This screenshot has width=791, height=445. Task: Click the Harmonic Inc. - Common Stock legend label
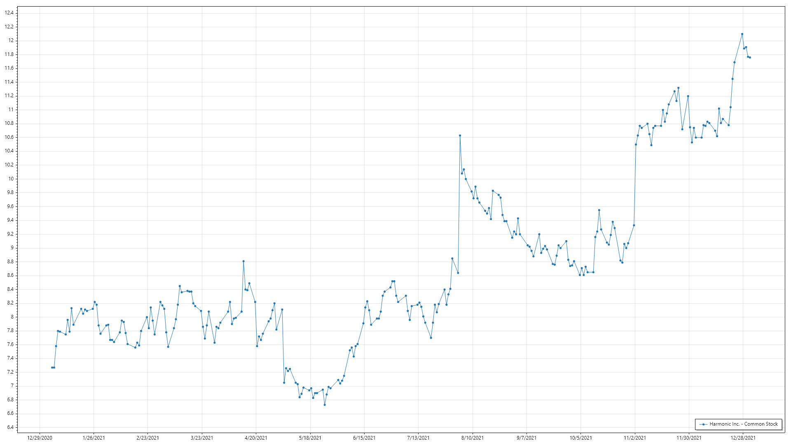744,424
